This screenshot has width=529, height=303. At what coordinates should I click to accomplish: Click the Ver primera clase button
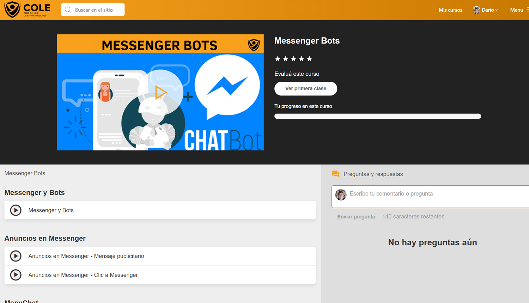[x=306, y=88]
